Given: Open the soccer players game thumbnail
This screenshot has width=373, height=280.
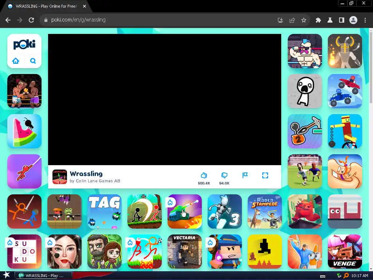Looking at the screenshot, I should (x=305, y=171).
